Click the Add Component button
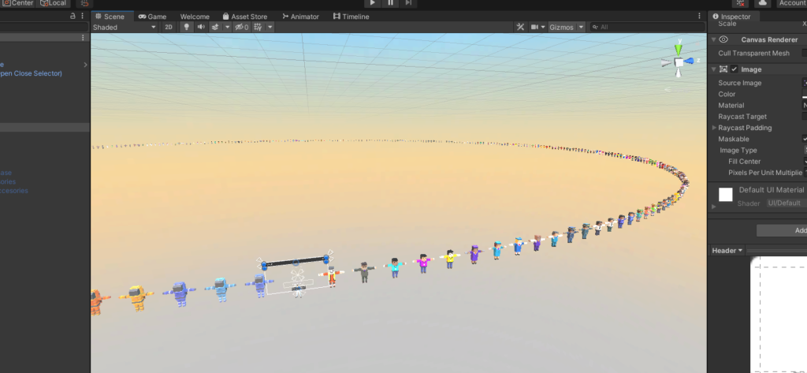Image resolution: width=807 pixels, height=373 pixels. point(782,230)
